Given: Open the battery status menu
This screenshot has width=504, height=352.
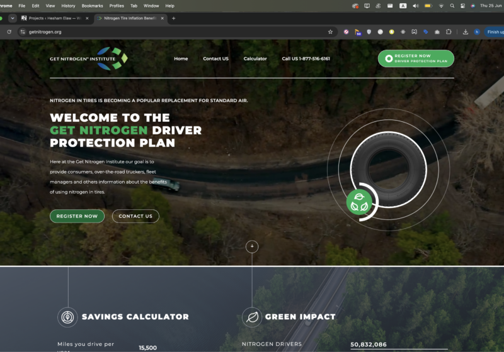Looking at the screenshot, I should click(x=428, y=6).
